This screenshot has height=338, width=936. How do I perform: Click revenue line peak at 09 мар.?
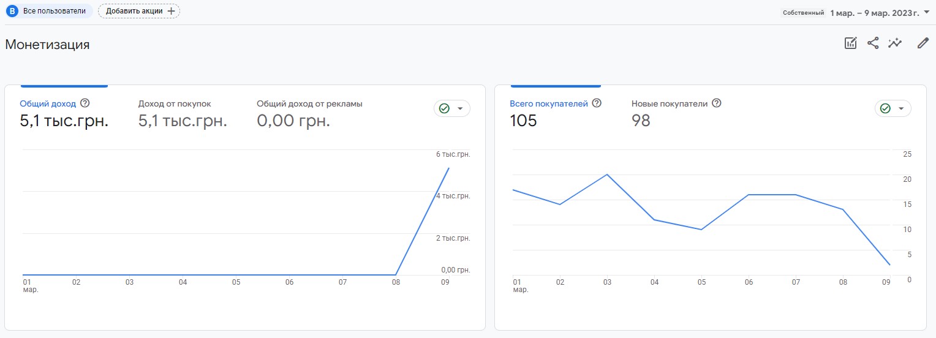tap(449, 168)
